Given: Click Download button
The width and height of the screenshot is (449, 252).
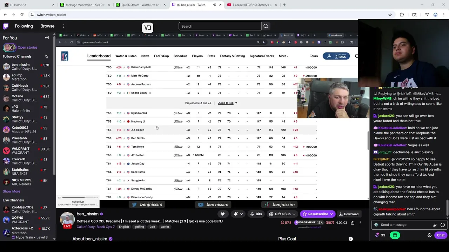Looking at the screenshot, I should point(348,214).
